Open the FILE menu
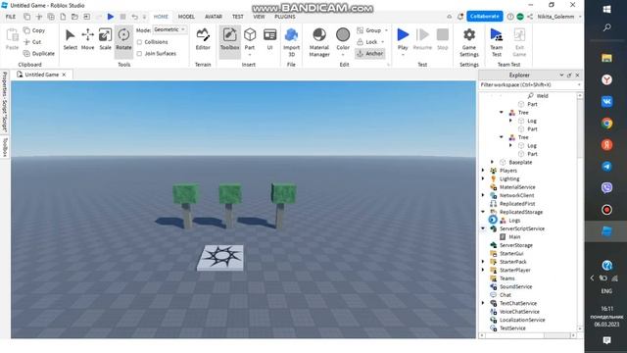Screen dimensions: 627x353 pos(11,17)
